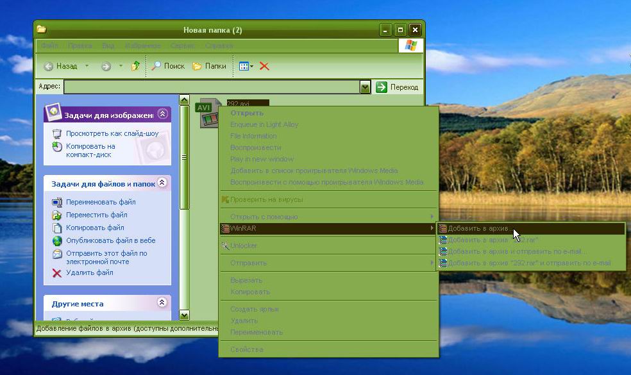
Task: Click Опубликовать файл в вебе link
Action: click(x=111, y=240)
